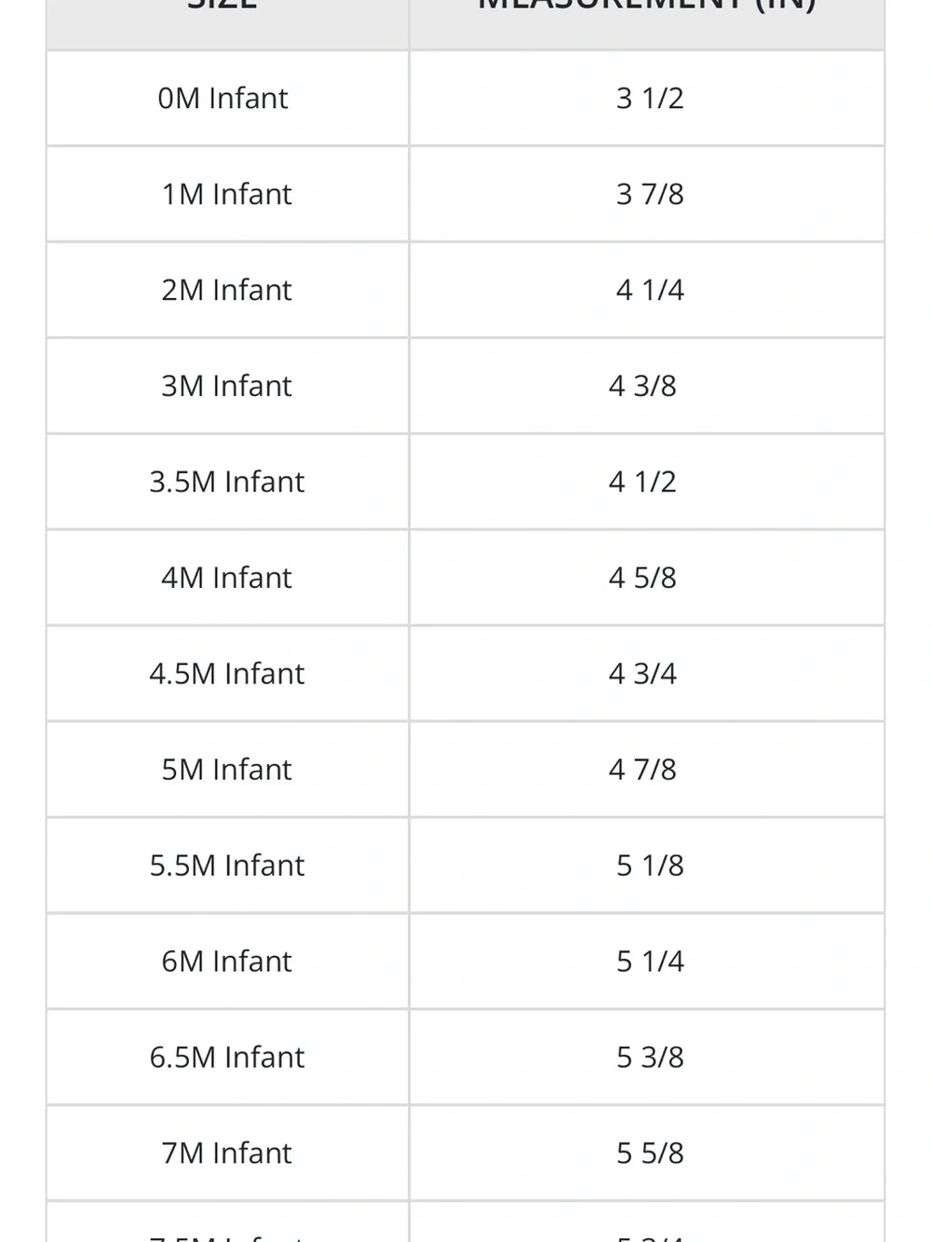
Task: Select the 5.5M Infant row label
Action: coord(226,866)
